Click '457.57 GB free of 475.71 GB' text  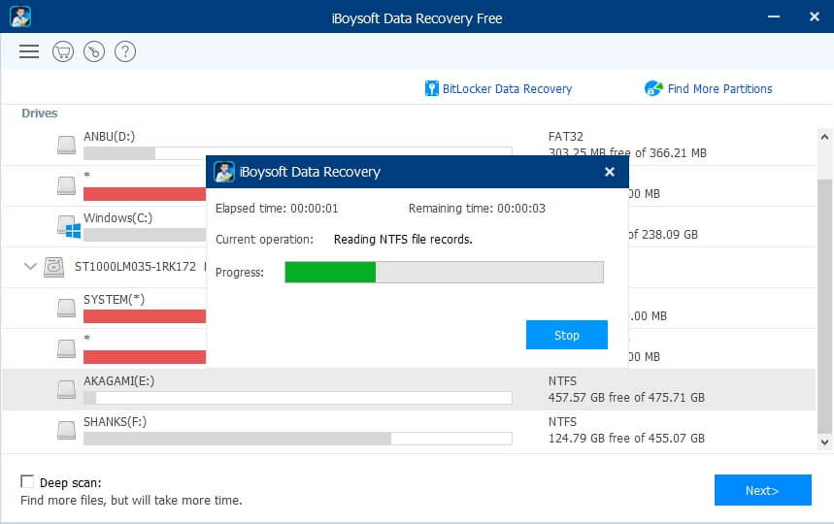click(x=626, y=398)
